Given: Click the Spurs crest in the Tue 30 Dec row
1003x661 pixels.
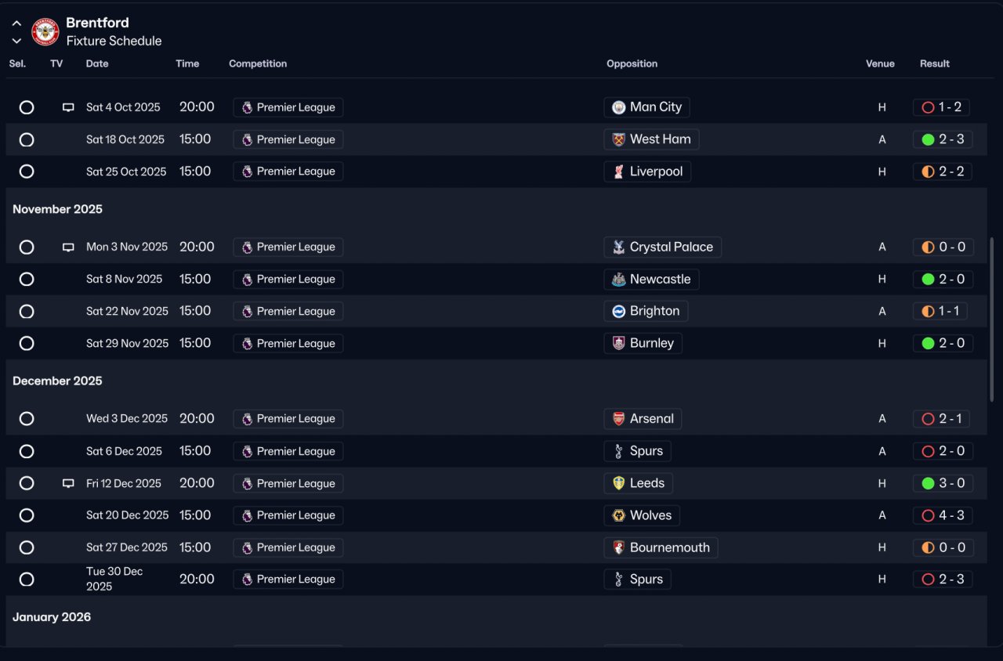Looking at the screenshot, I should tap(619, 580).
